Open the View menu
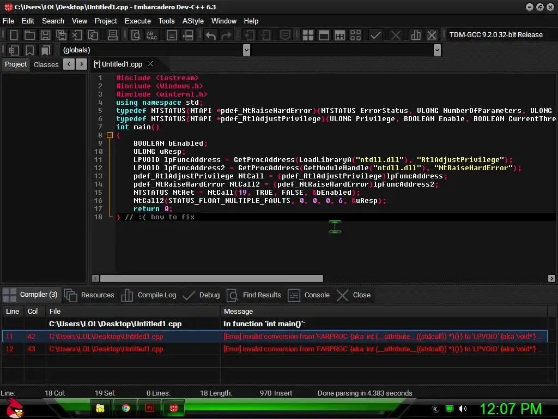The height and width of the screenshot is (419, 558). point(80,21)
